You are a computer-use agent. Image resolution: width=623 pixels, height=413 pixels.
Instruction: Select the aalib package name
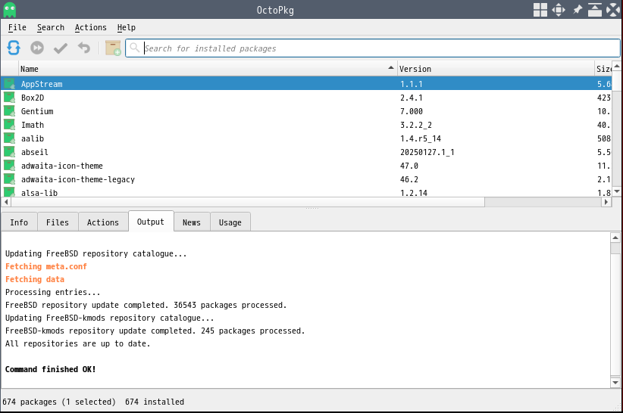33,138
